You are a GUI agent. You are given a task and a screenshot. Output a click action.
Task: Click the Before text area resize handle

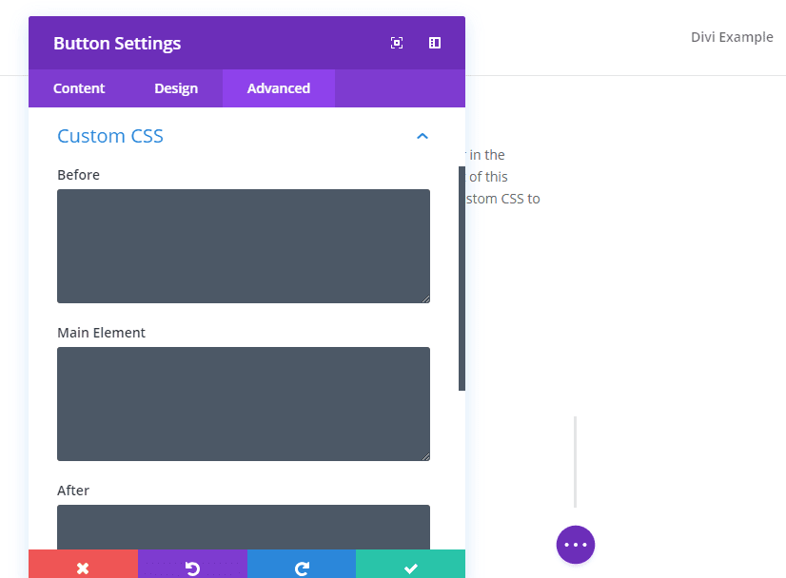[425, 299]
